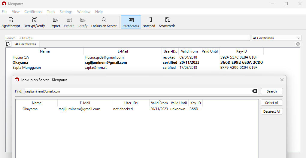Click key ID BF79 A290 0C04 619F
Viewport: 306px width, 158px height.
pos(239,68)
